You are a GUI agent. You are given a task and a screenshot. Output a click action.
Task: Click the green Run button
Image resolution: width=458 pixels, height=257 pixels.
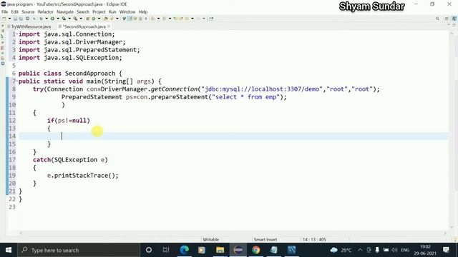[x=52, y=19]
